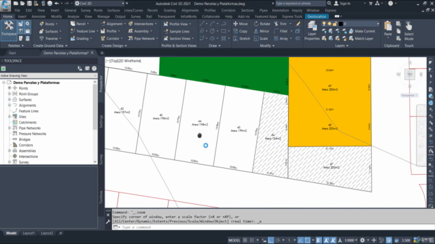
Task: Open Sample Lines tool
Action: point(177,31)
